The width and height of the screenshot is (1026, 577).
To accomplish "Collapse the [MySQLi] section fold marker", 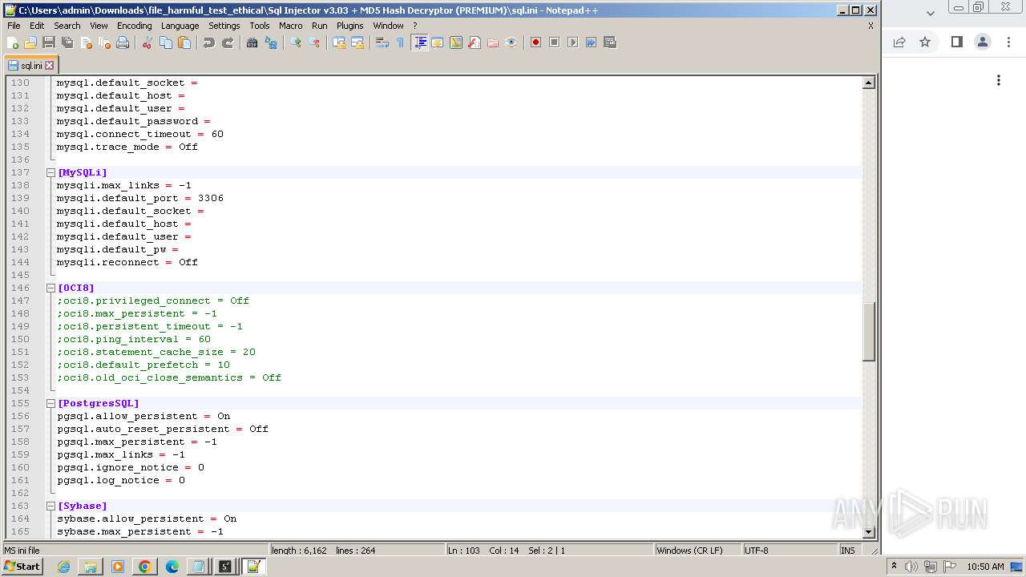I will click(x=50, y=172).
